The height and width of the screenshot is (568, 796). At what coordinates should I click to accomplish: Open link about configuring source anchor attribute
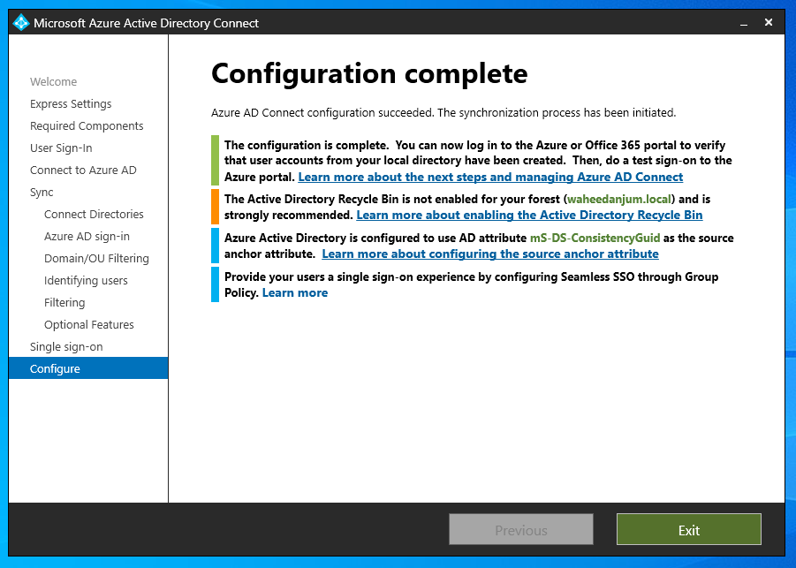(x=490, y=254)
